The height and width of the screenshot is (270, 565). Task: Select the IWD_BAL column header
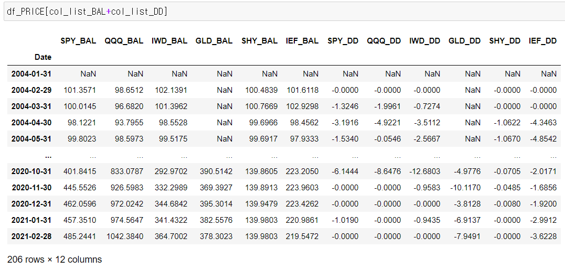(170, 41)
